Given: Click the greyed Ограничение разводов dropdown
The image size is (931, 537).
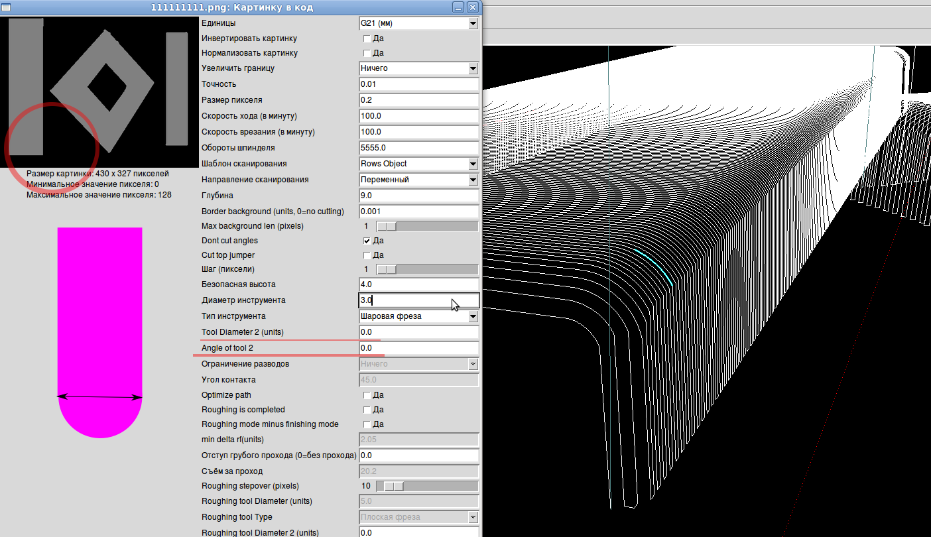Looking at the screenshot, I should click(x=418, y=364).
